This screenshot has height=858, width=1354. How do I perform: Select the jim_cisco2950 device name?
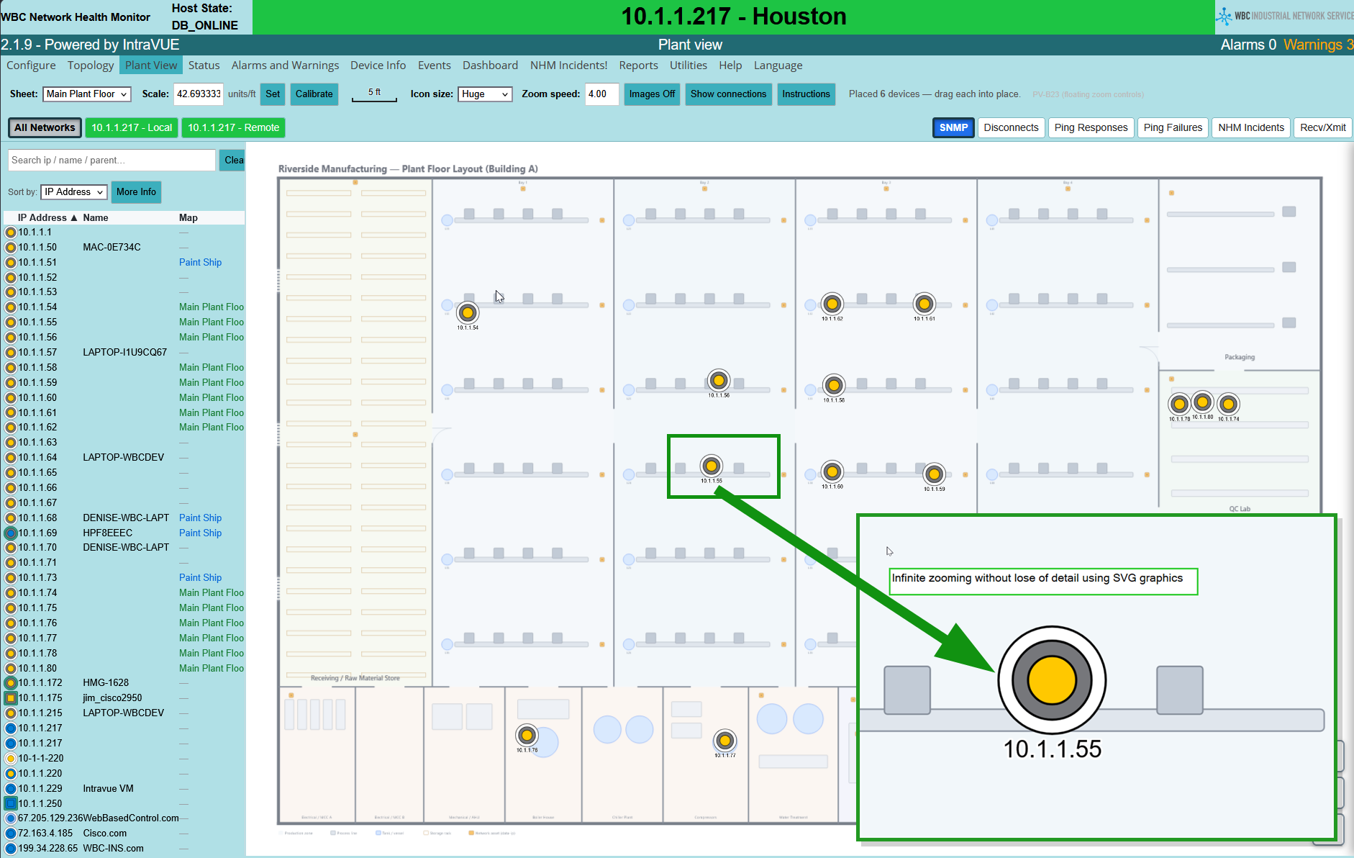click(112, 698)
